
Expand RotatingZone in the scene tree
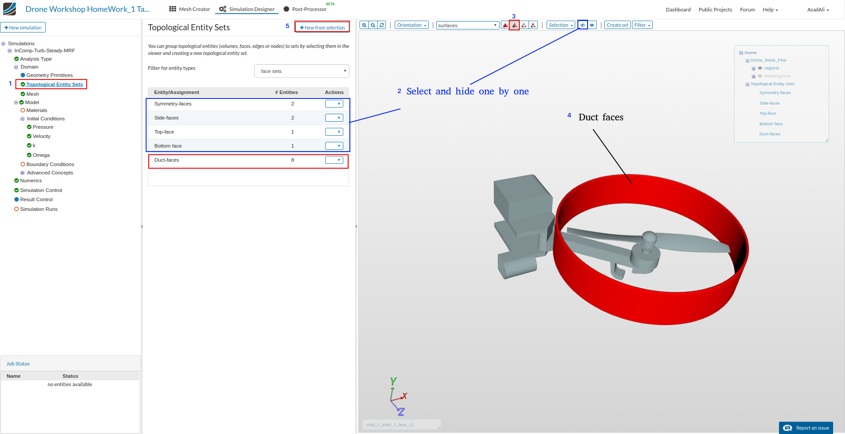[753, 76]
